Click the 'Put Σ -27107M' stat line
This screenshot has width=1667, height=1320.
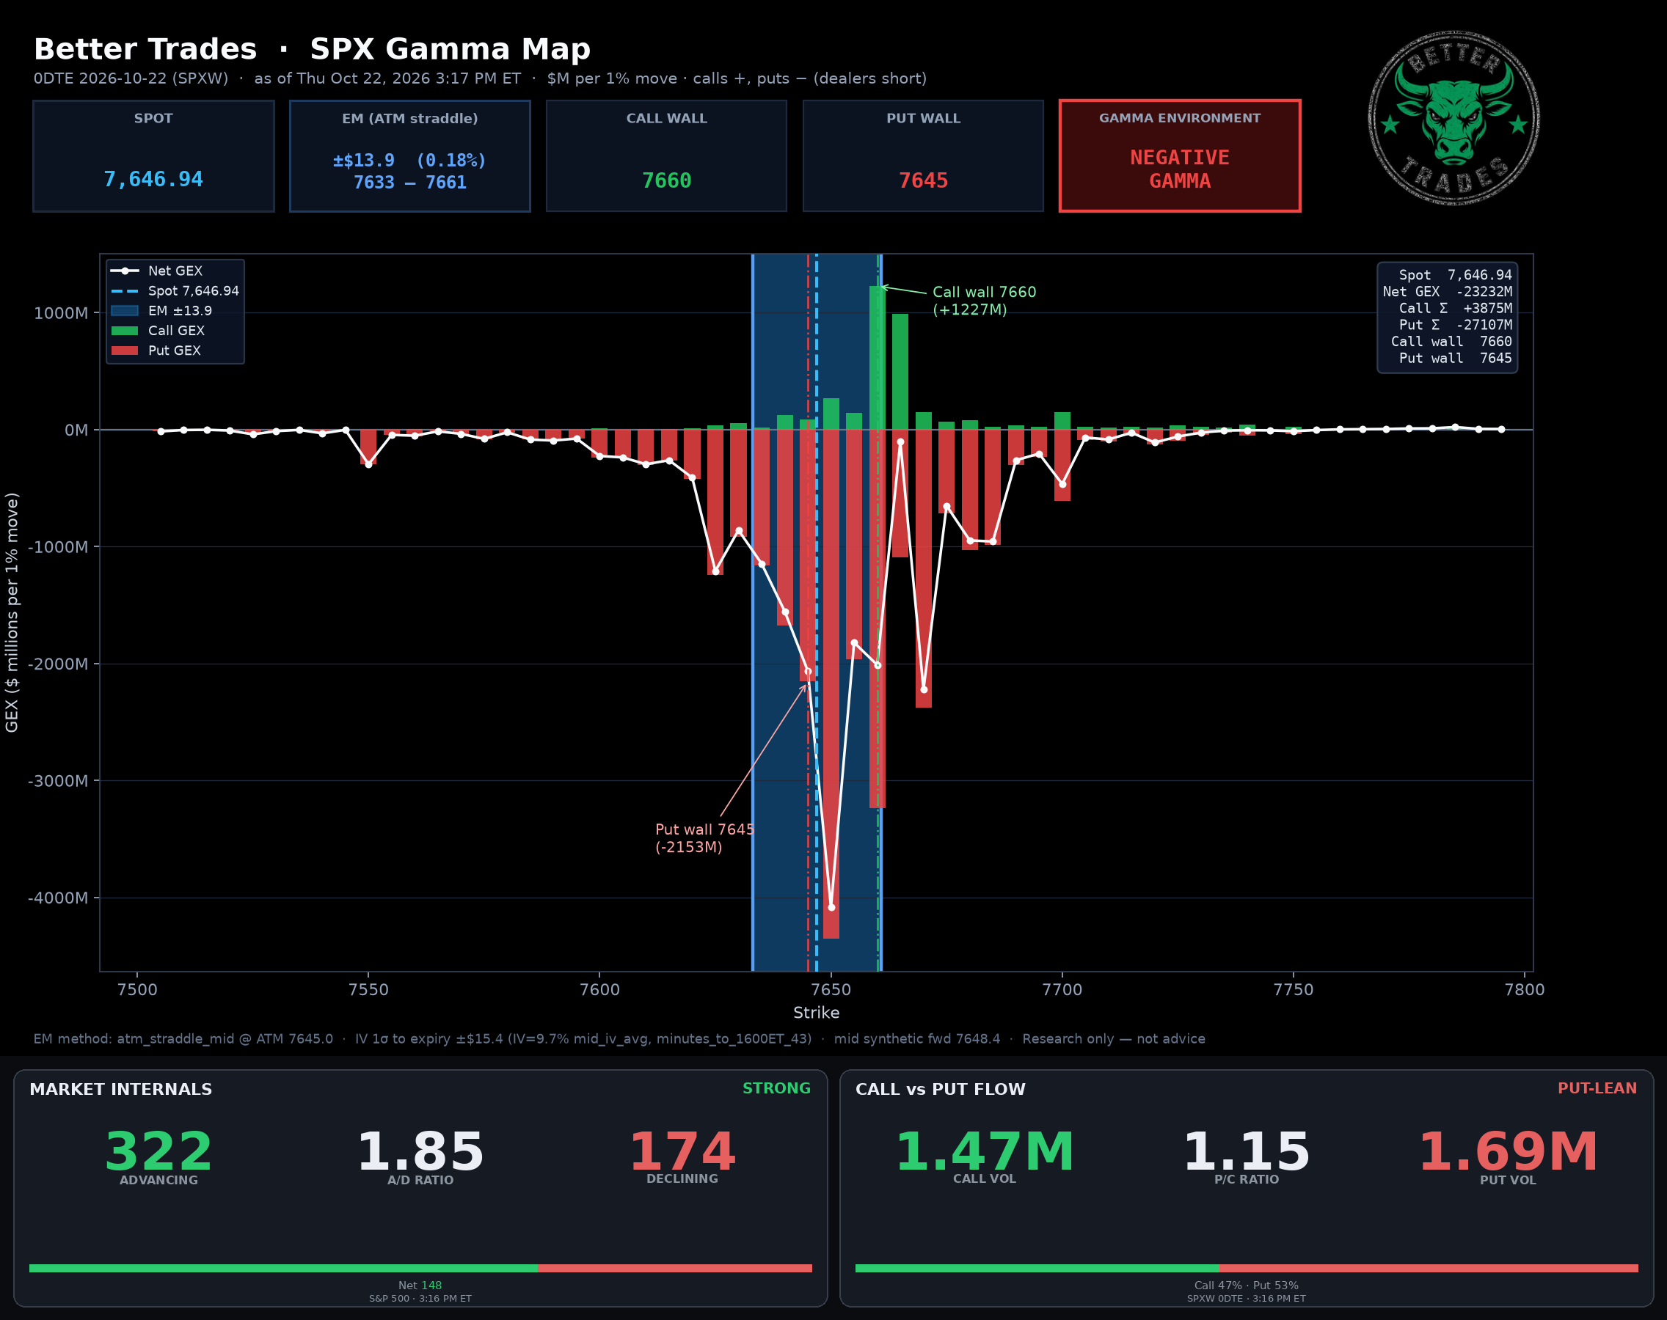click(1455, 325)
